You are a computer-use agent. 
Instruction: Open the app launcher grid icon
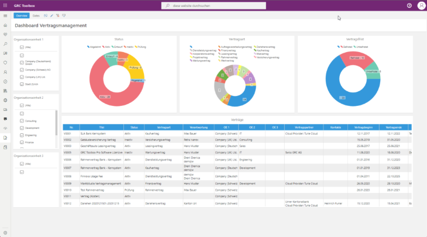5,5
